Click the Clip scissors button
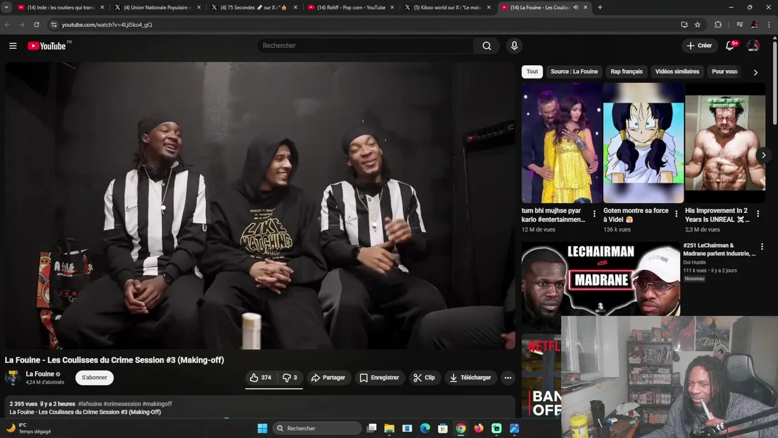 coord(424,378)
